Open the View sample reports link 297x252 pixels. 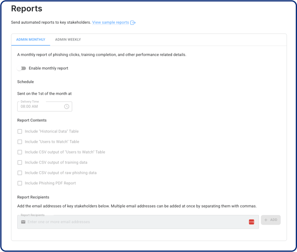click(111, 22)
